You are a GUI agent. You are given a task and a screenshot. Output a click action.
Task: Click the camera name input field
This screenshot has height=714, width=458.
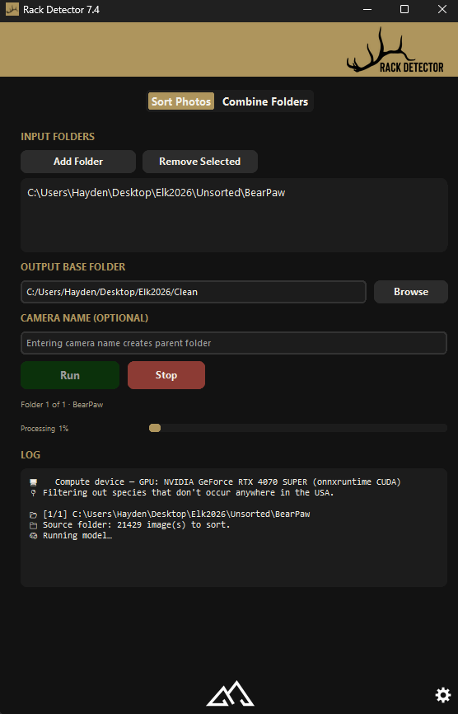point(234,343)
